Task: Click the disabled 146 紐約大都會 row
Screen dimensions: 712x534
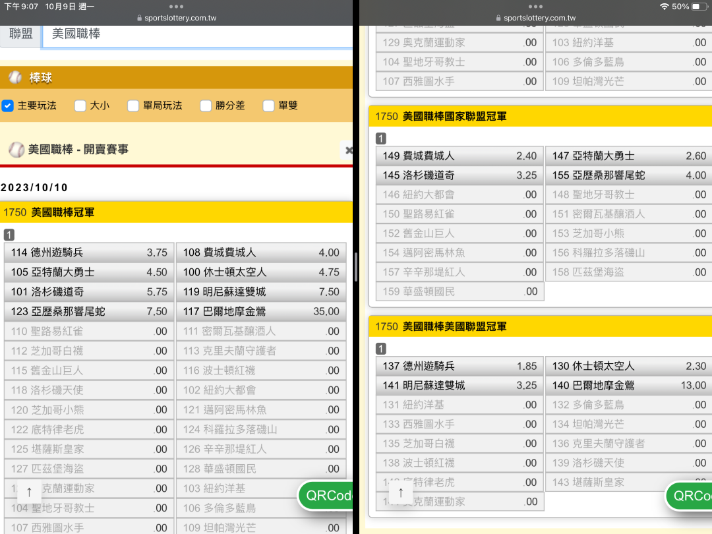Action: 460,194
